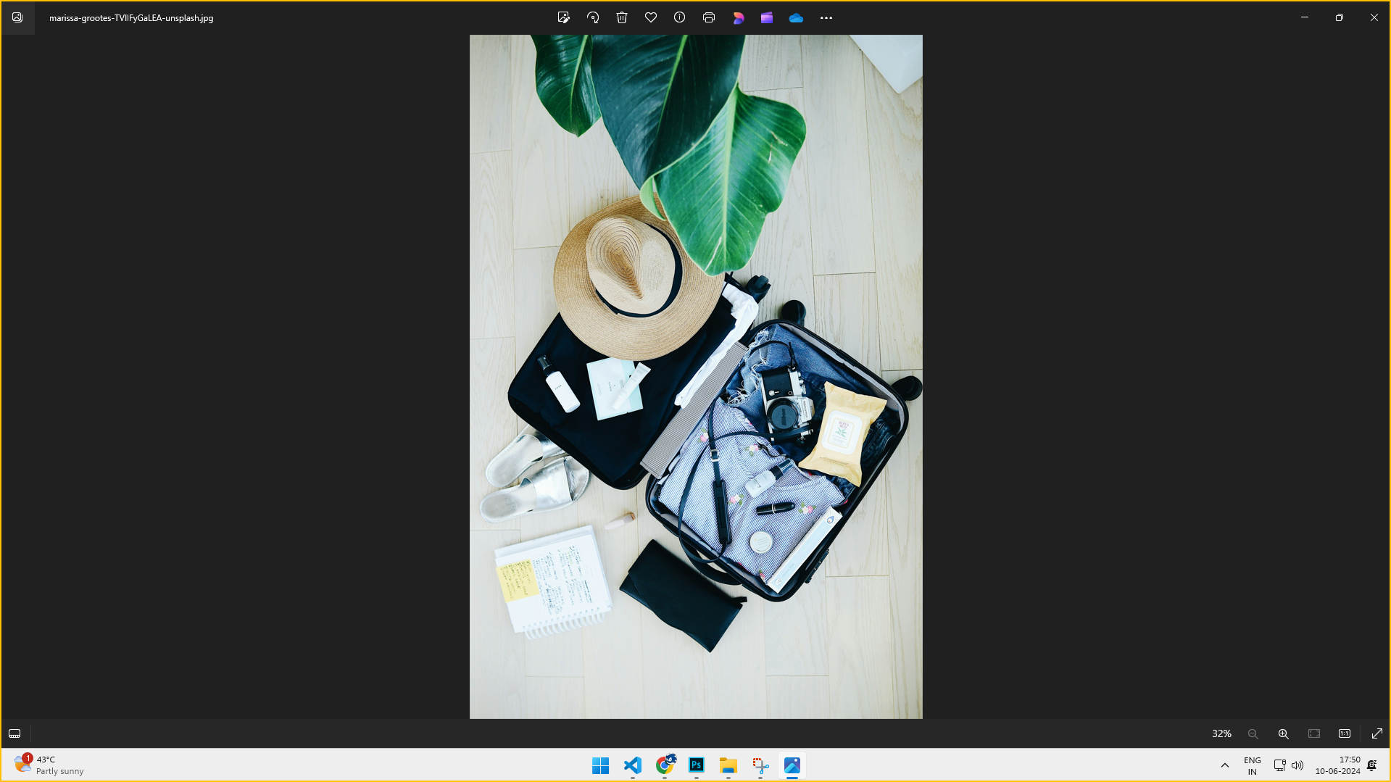Open the 32% zoom level selector
This screenshot has height=782, width=1391.
1221,733
